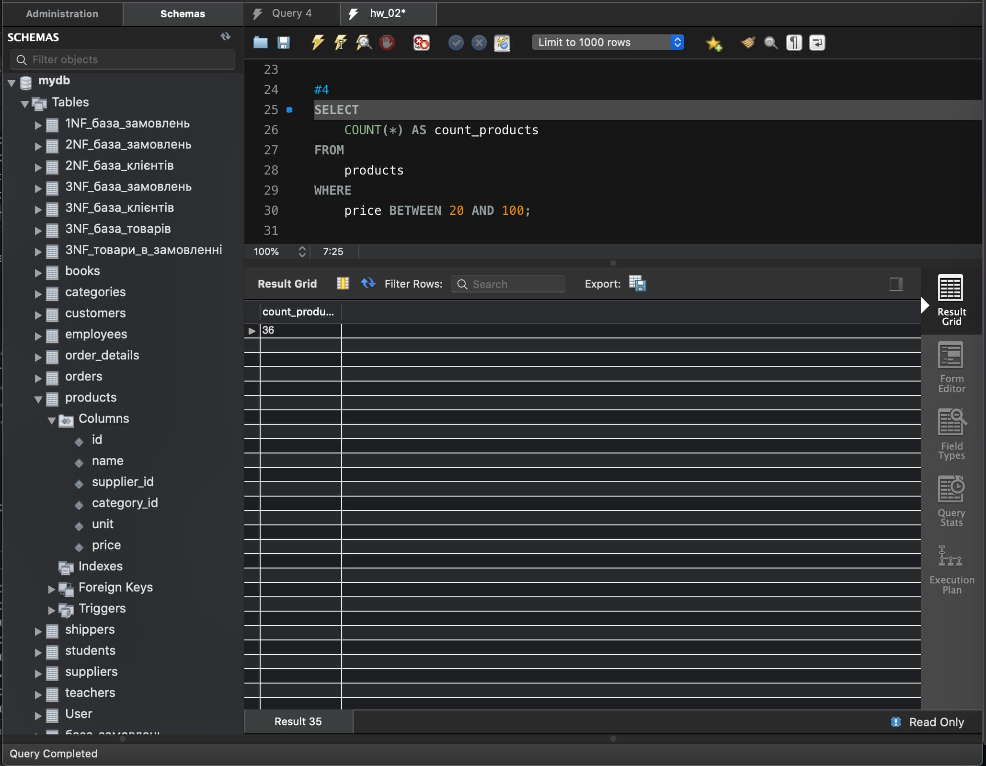Select price column in tree
This screenshot has height=766, width=986.
pos(106,545)
